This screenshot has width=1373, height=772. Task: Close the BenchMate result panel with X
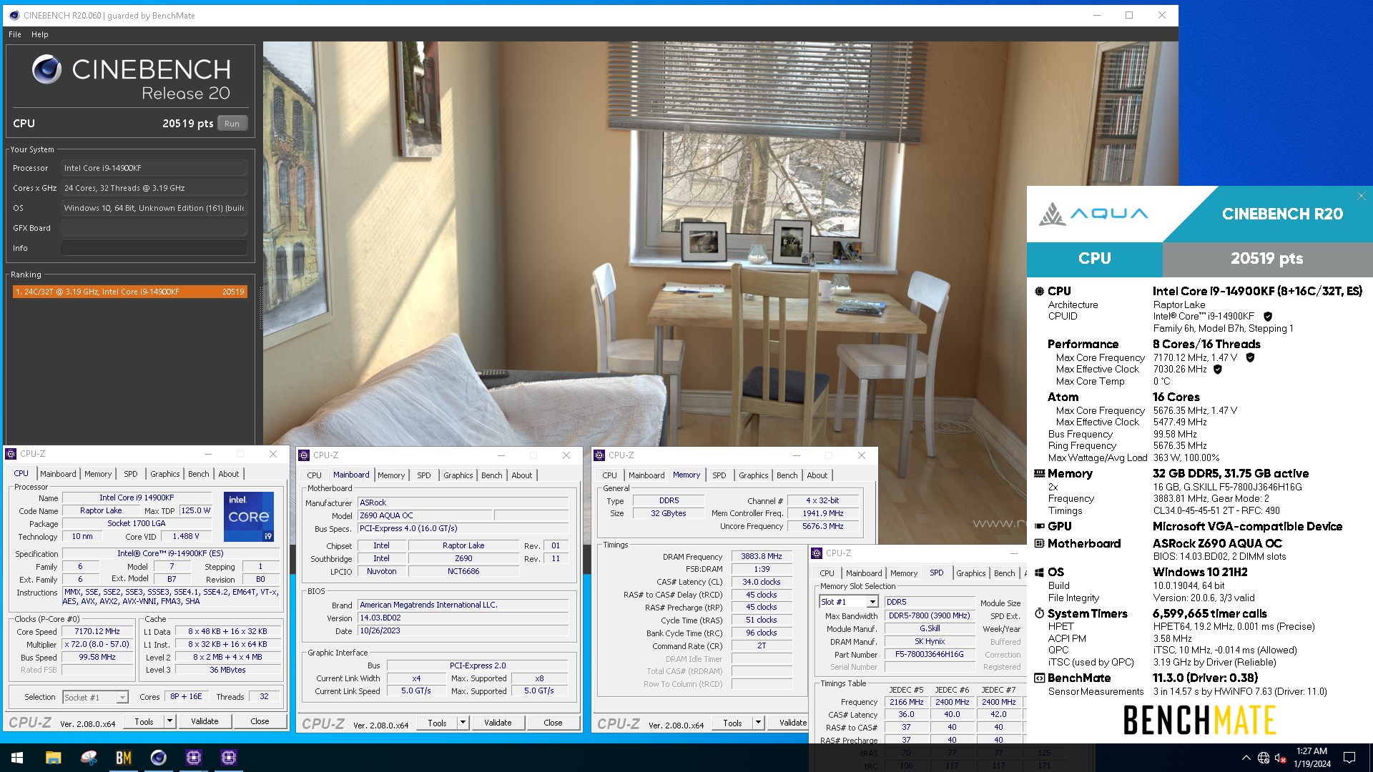[1362, 196]
